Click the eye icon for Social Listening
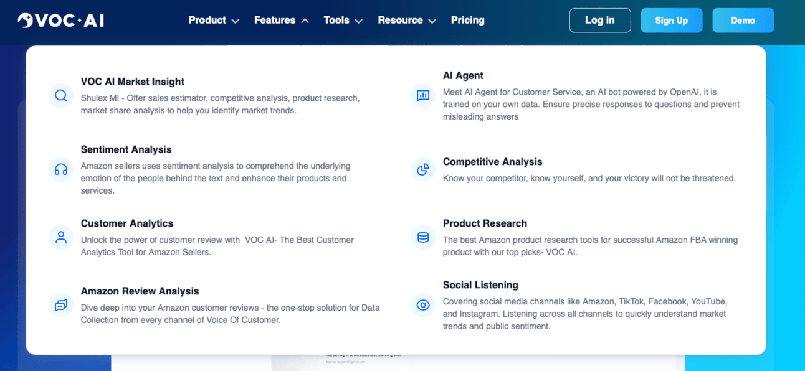The width and height of the screenshot is (805, 371). tap(423, 305)
